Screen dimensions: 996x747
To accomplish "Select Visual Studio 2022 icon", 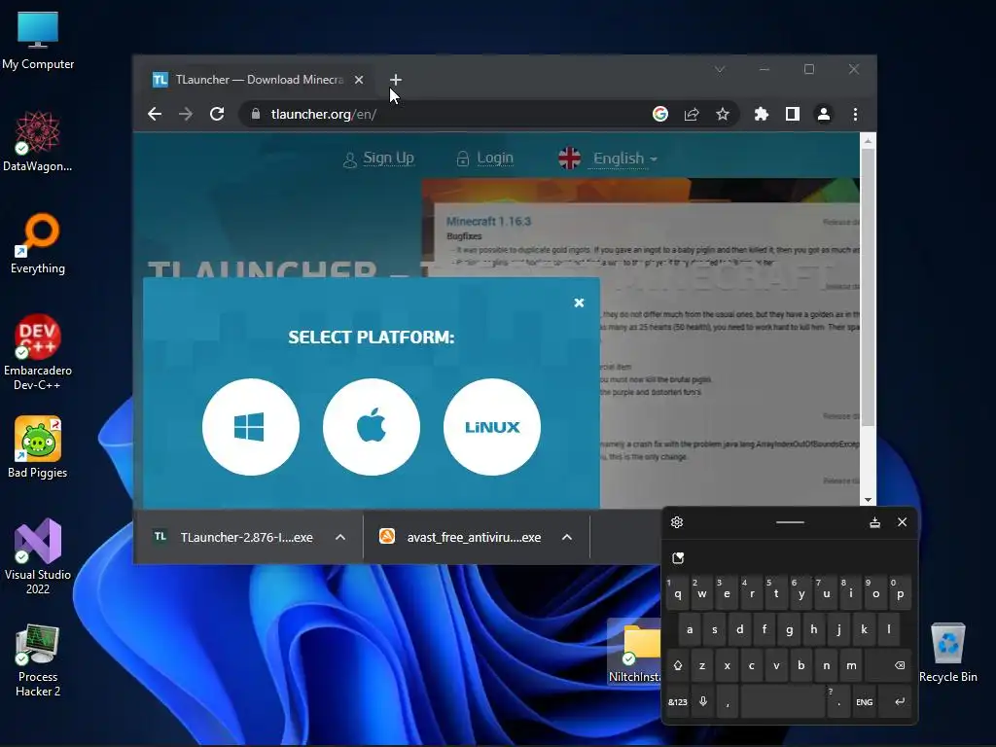I will click(38, 557).
